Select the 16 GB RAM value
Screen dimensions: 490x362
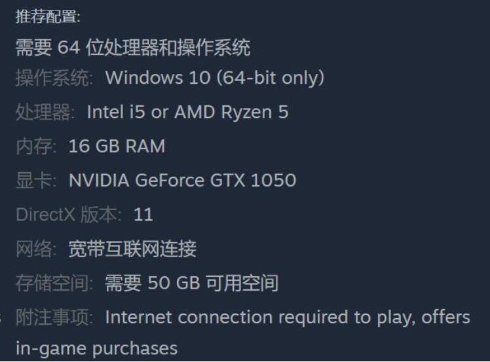pyautogui.click(x=117, y=146)
